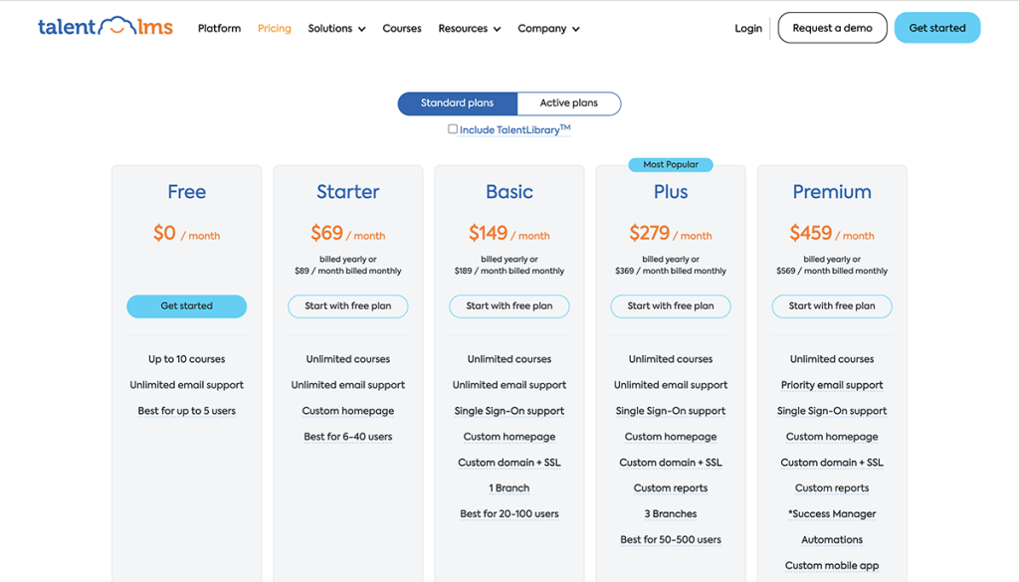Start with free plan under Premium
The height and width of the screenshot is (582, 1019).
(832, 306)
